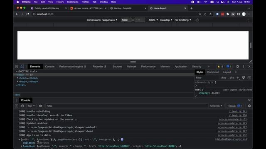
Task: Toggle the computed styles sidebar icon
Action: tap(249, 78)
